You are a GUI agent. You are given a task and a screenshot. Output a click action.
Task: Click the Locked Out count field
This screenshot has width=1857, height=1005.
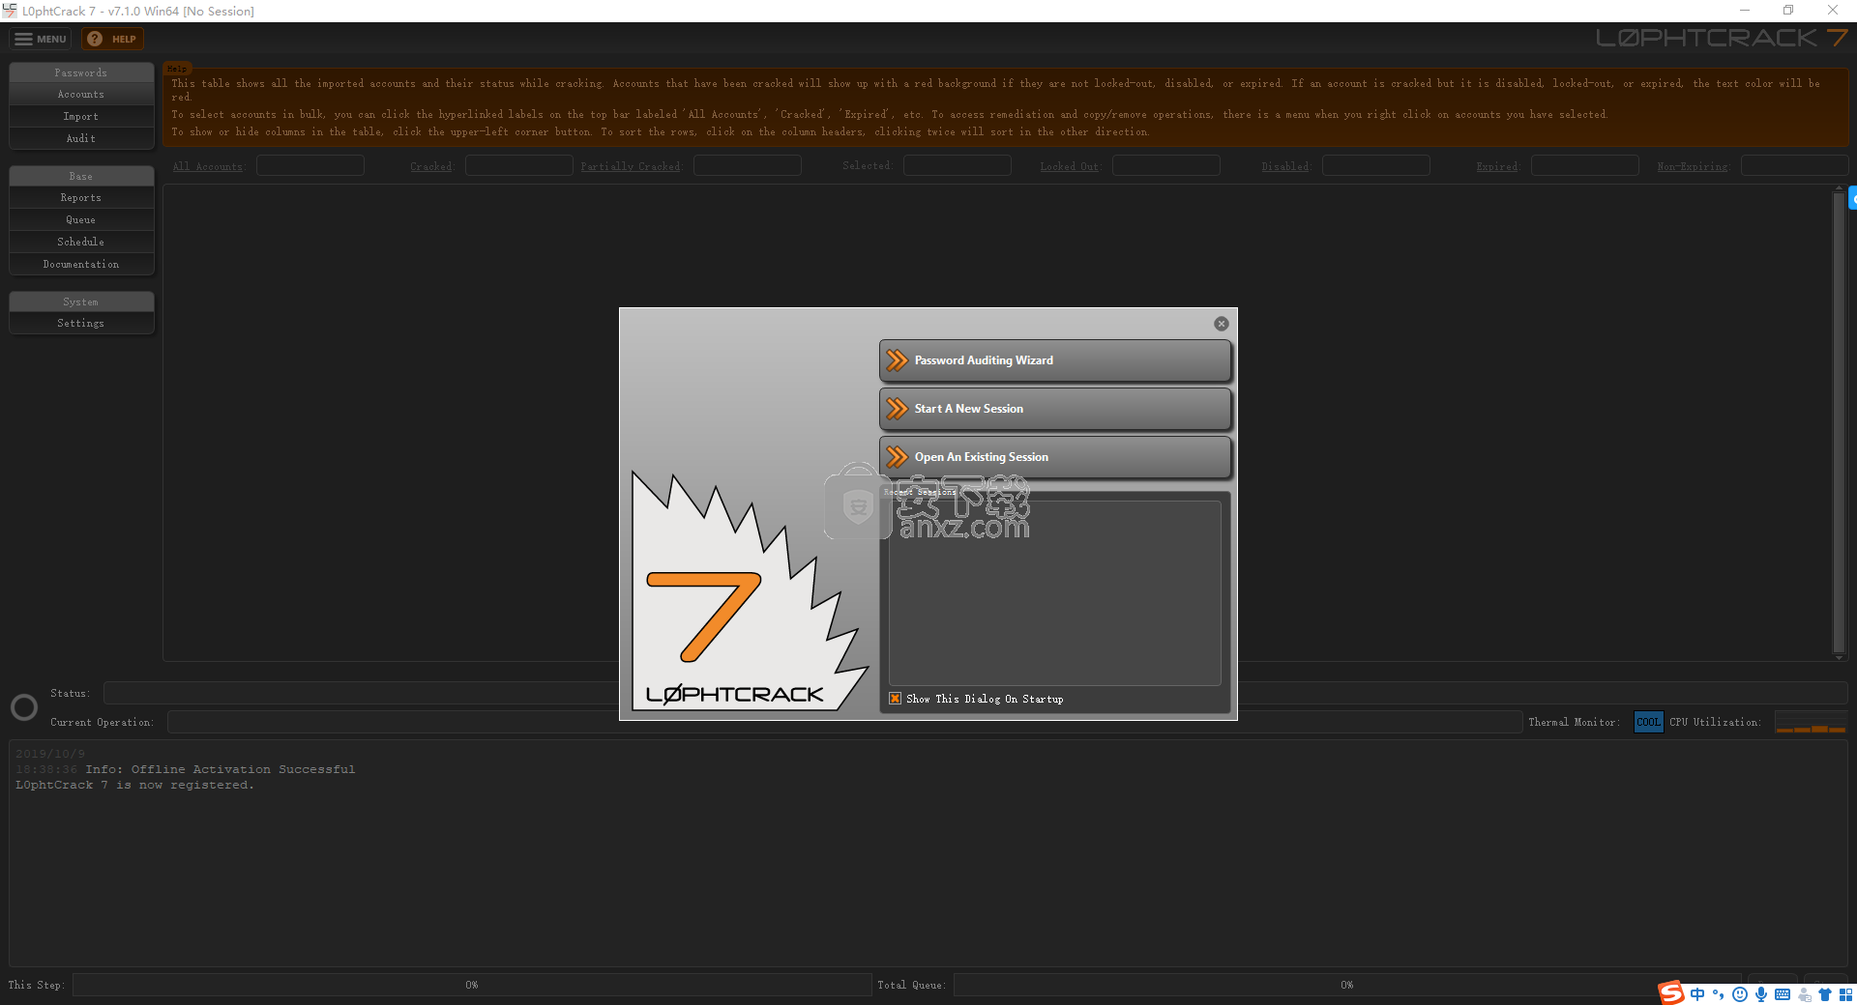[x=1166, y=166]
